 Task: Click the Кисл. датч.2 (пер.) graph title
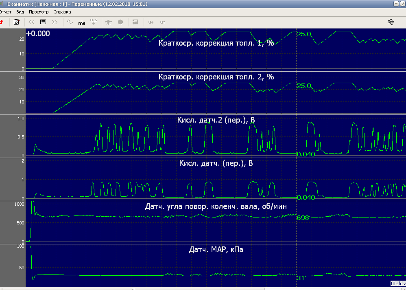[x=216, y=120]
